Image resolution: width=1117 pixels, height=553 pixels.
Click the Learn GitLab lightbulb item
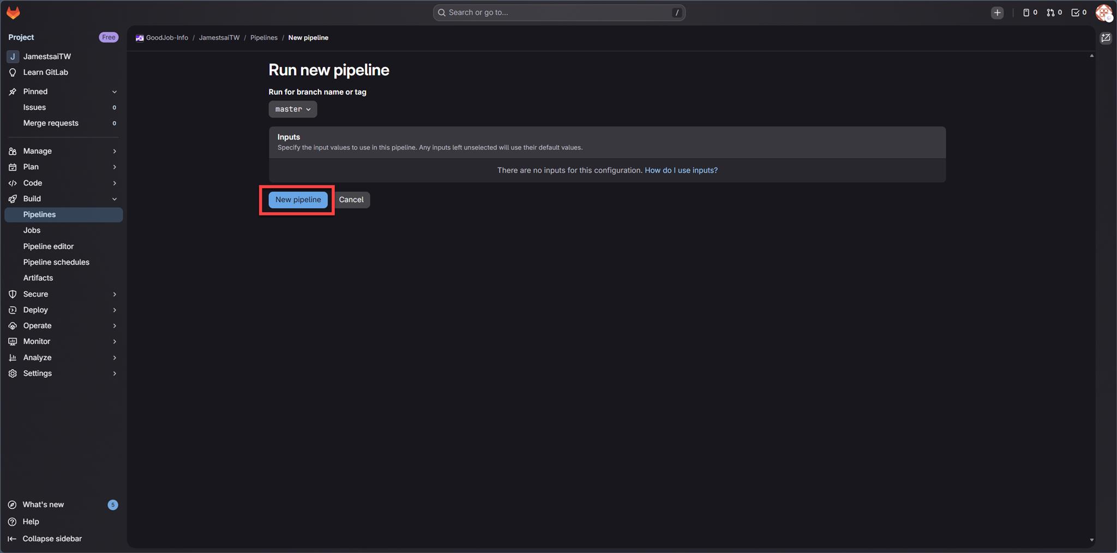tap(45, 73)
